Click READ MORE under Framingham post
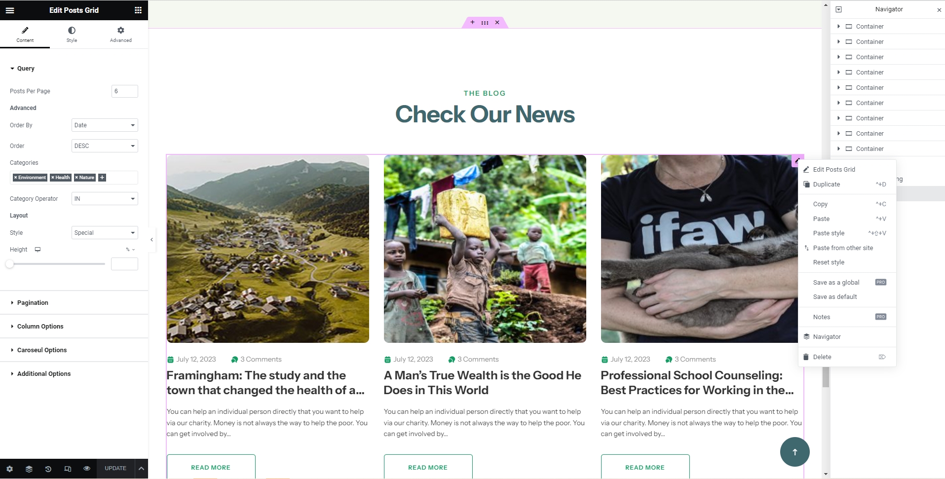The image size is (945, 479). [x=211, y=467]
